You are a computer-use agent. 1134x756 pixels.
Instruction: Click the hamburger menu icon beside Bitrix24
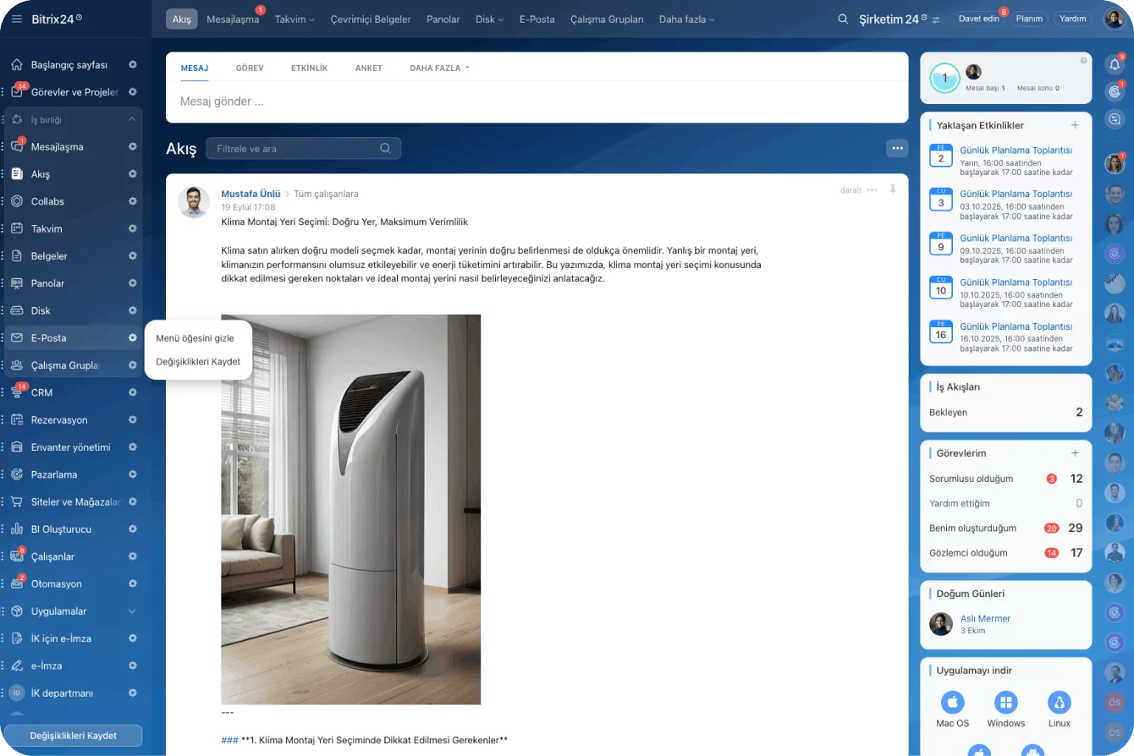(x=17, y=19)
